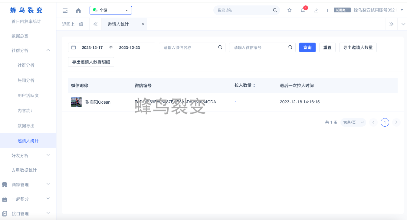The image size is (407, 220).
Task: Close the 邀请人统计 tab
Action: pyautogui.click(x=143, y=24)
